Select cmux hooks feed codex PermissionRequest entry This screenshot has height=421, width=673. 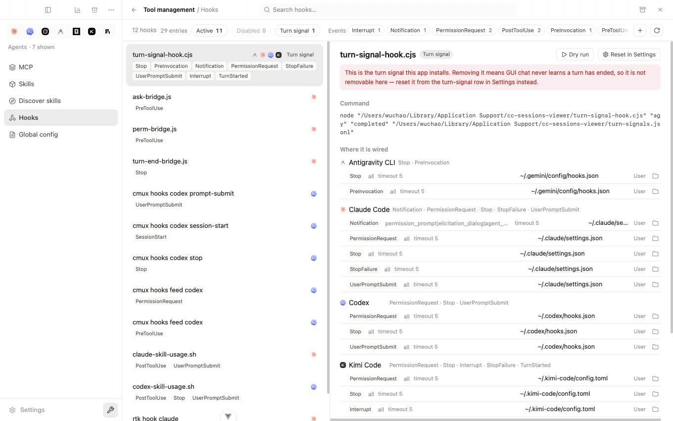tap(225, 295)
